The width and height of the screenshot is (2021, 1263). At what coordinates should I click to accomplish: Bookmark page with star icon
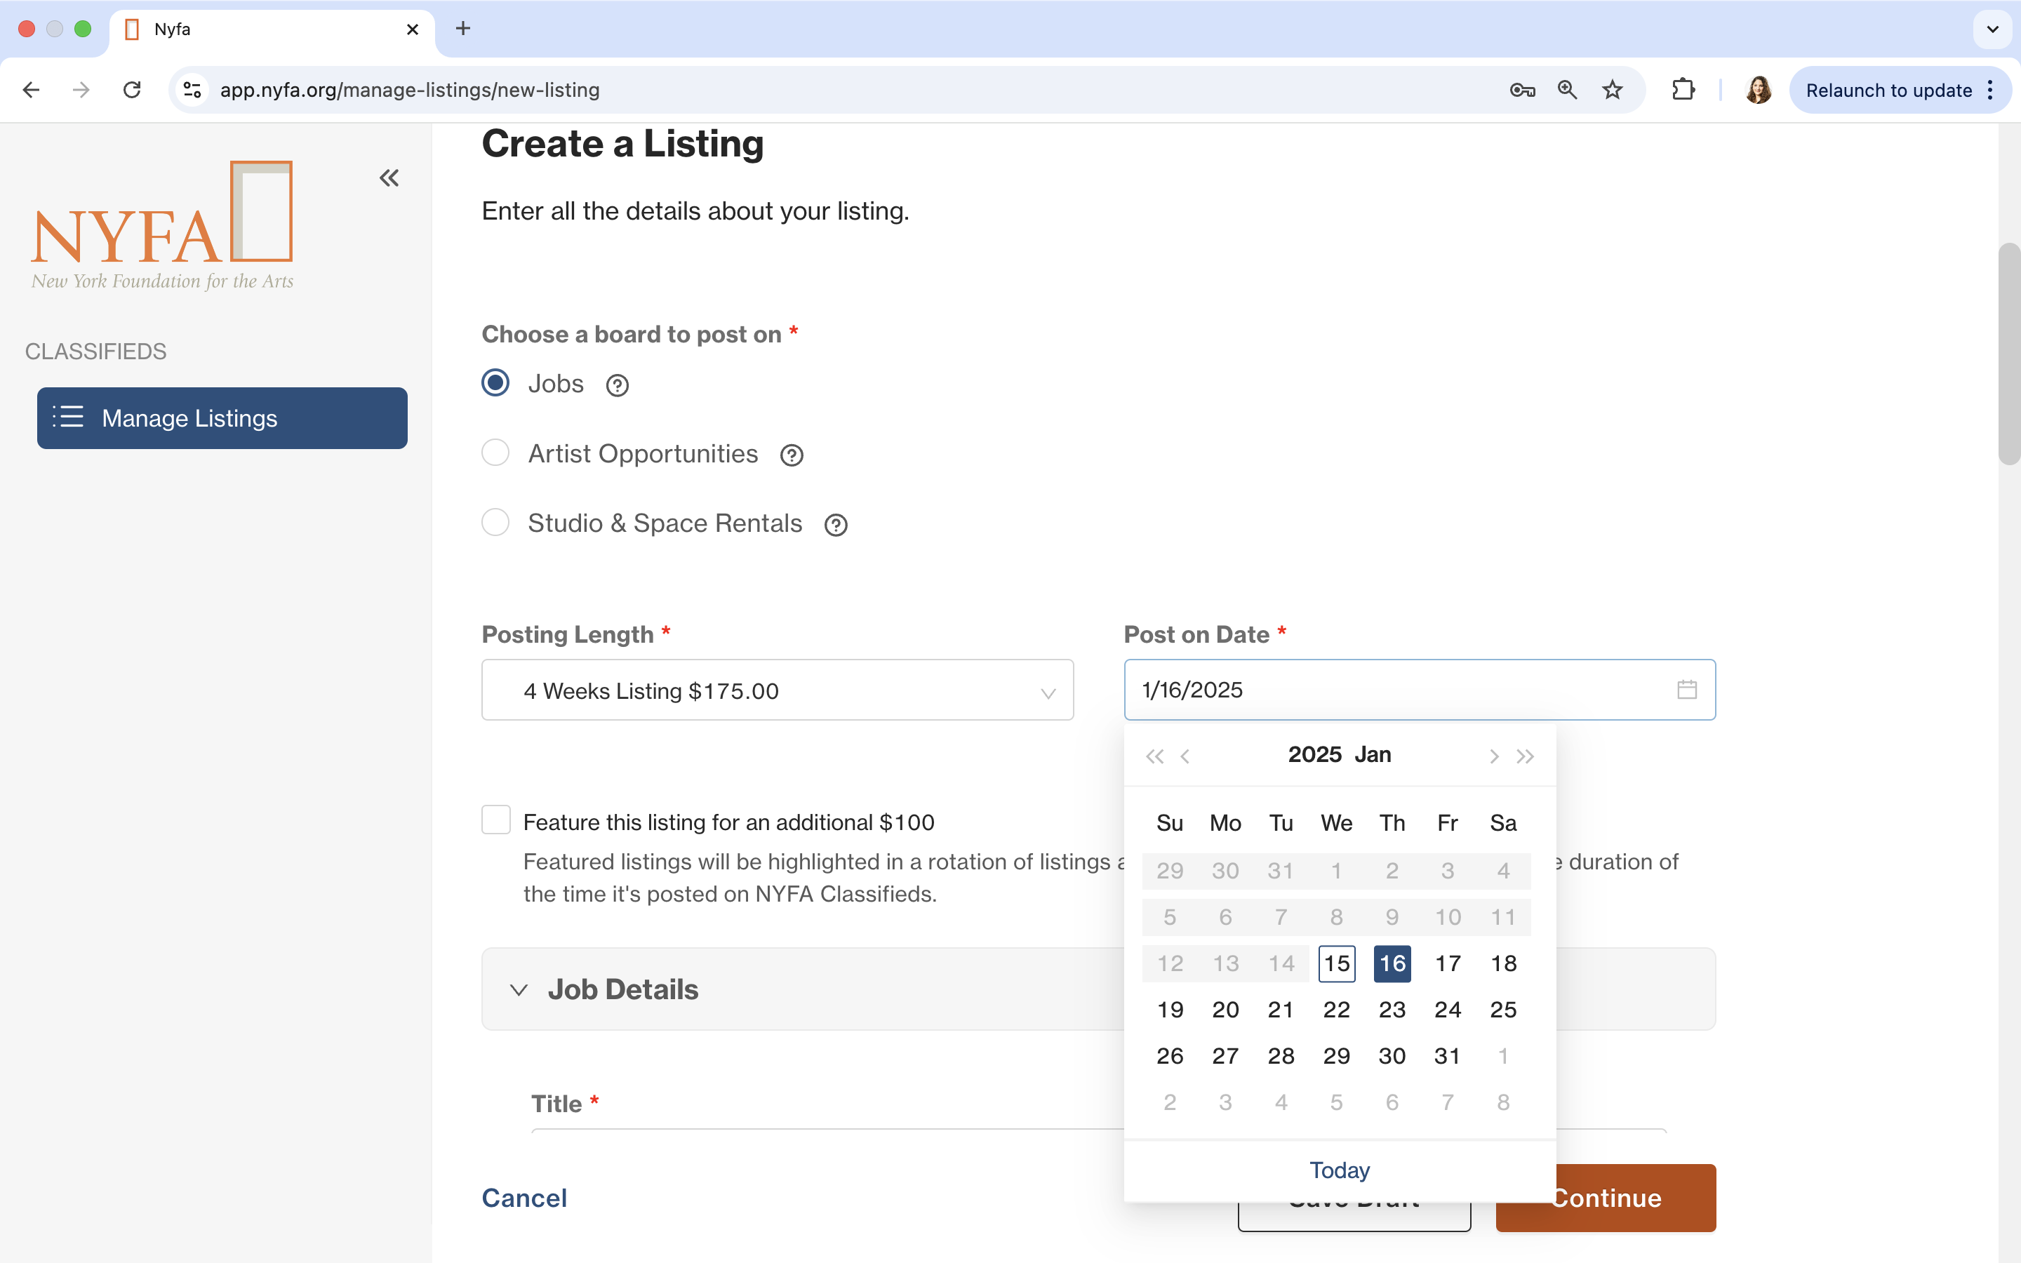(1613, 89)
